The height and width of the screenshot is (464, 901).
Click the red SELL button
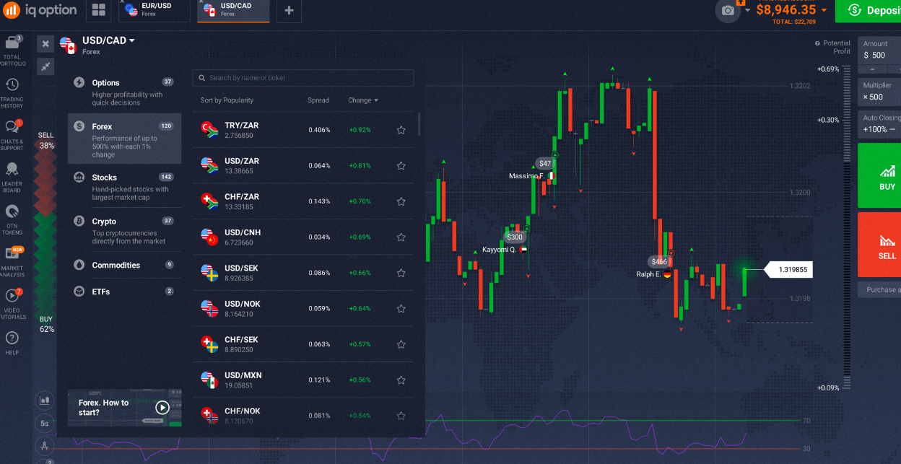coord(879,245)
